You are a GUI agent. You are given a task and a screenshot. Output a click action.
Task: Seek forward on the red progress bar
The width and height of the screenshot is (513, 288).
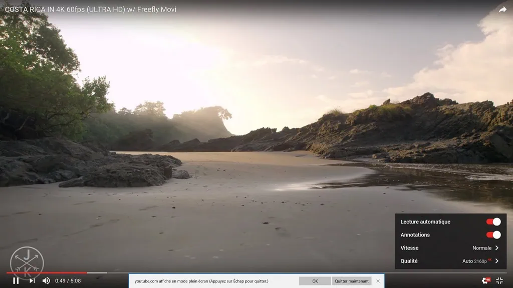pyautogui.click(x=200, y=272)
